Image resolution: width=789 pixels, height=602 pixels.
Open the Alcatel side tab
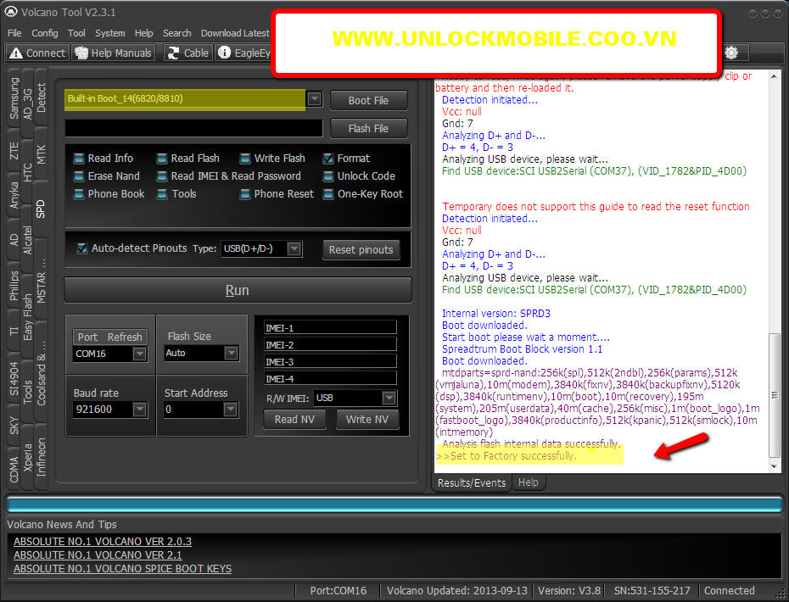(x=28, y=240)
